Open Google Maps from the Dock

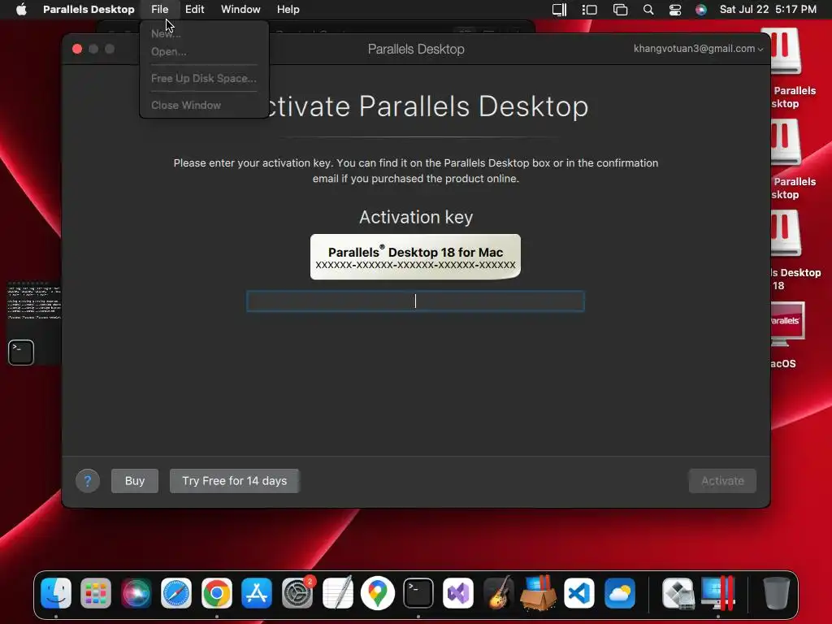(378, 592)
